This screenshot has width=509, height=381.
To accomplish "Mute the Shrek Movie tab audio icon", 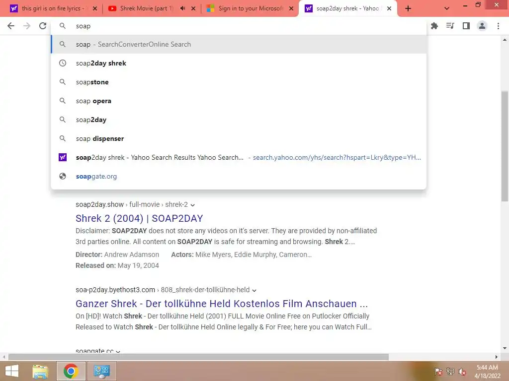I will point(183,8).
